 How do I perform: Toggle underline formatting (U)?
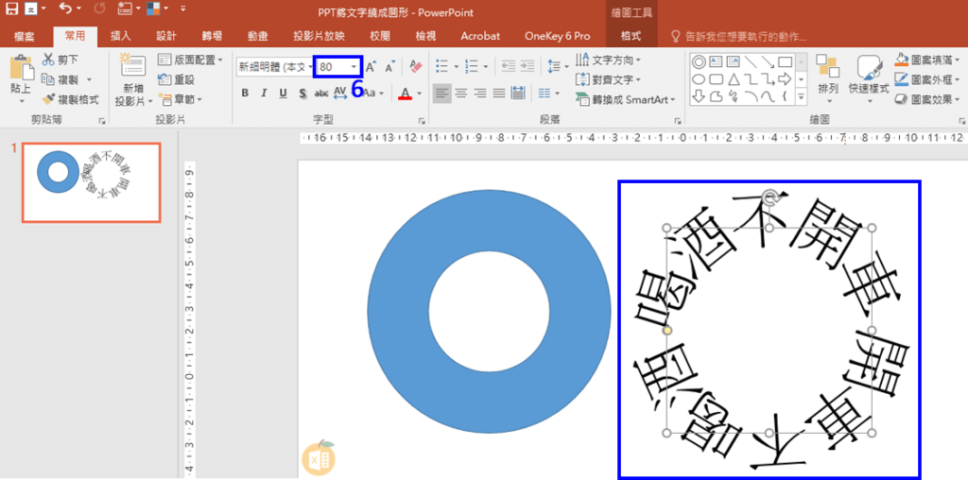(283, 94)
